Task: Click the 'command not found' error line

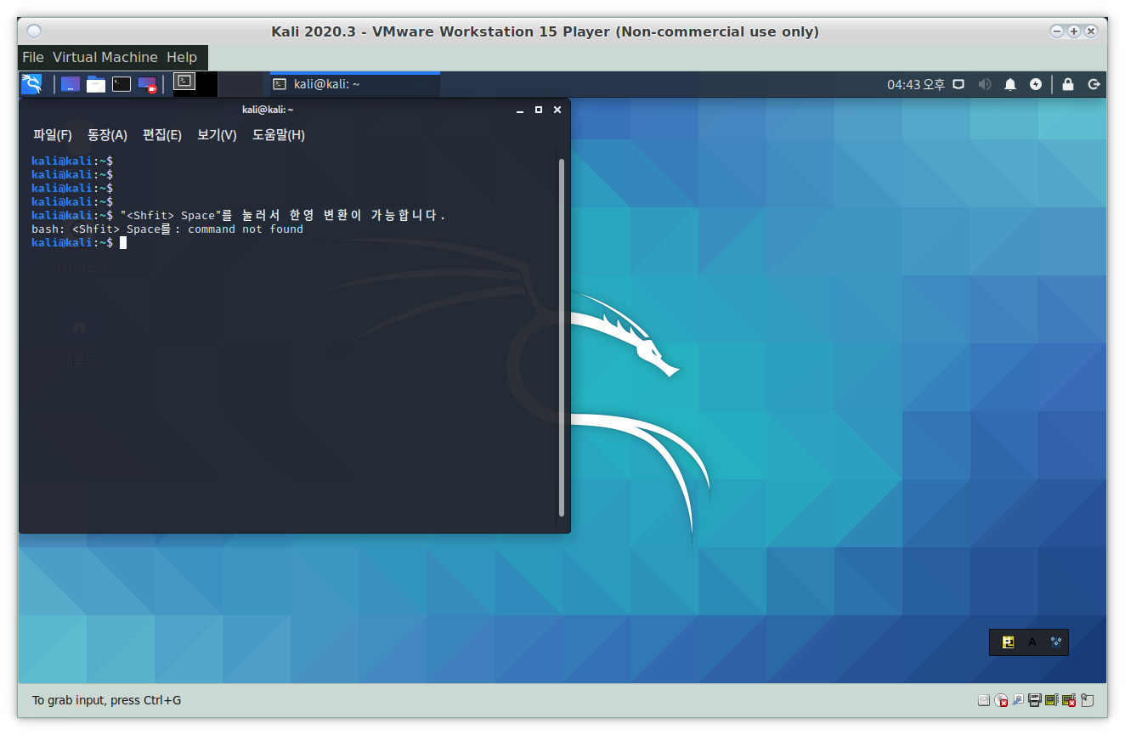Action: point(167,229)
